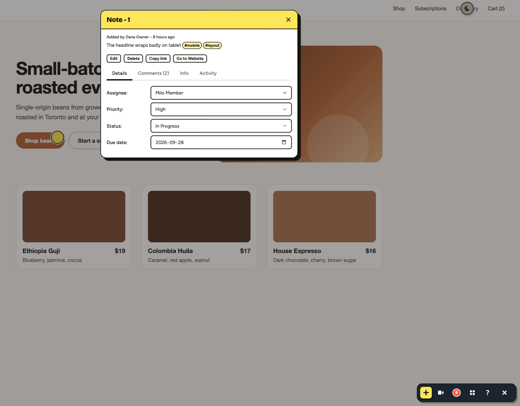Click the Ethiopia Guji product name
520x406 pixels.
(41, 251)
